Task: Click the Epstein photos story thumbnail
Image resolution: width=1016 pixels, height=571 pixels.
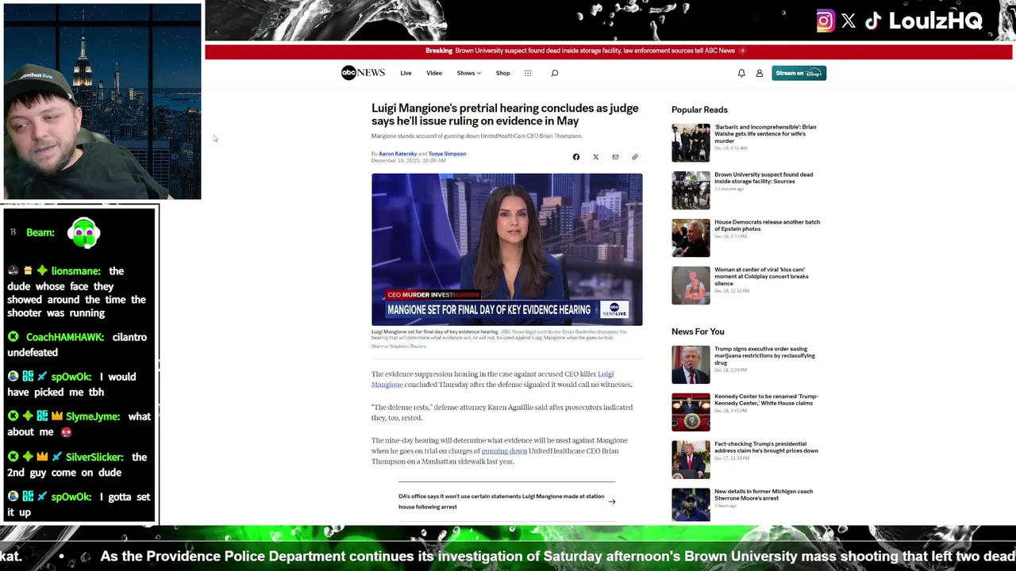Action: tap(691, 238)
